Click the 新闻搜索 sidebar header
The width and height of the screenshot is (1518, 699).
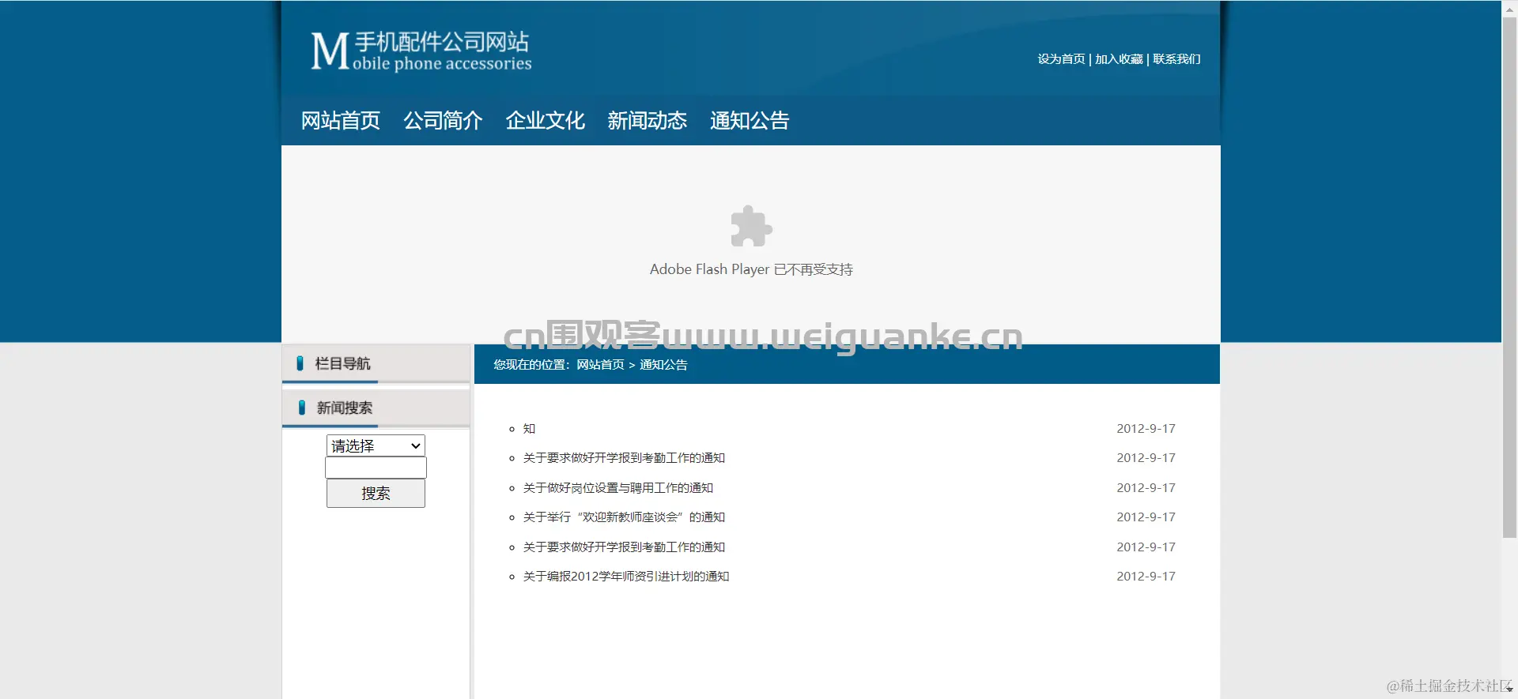376,408
